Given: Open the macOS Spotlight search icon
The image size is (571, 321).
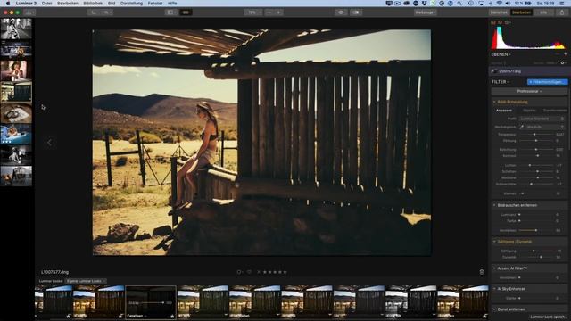Looking at the screenshot, I should [459, 4].
